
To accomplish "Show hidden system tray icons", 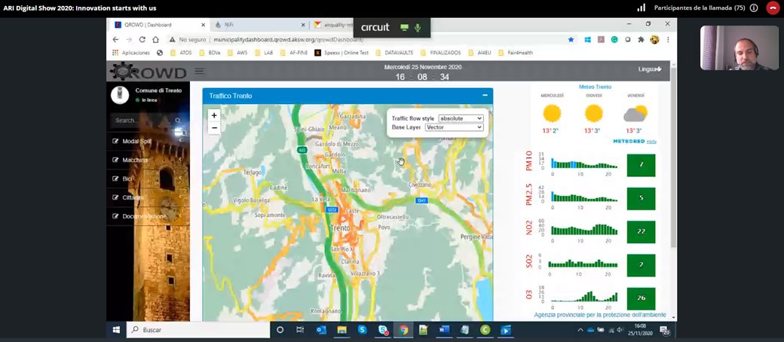I will click(580, 330).
